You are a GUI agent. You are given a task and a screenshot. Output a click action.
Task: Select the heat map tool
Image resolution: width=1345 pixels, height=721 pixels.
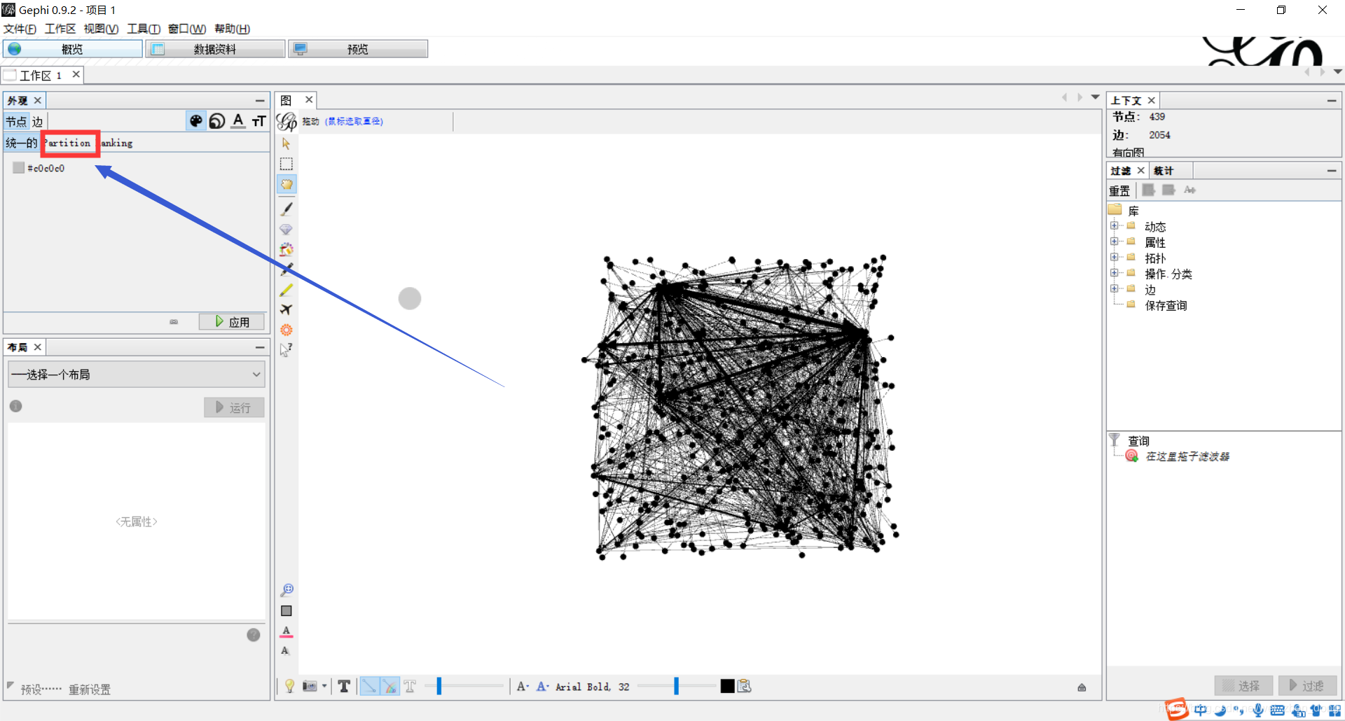286,330
